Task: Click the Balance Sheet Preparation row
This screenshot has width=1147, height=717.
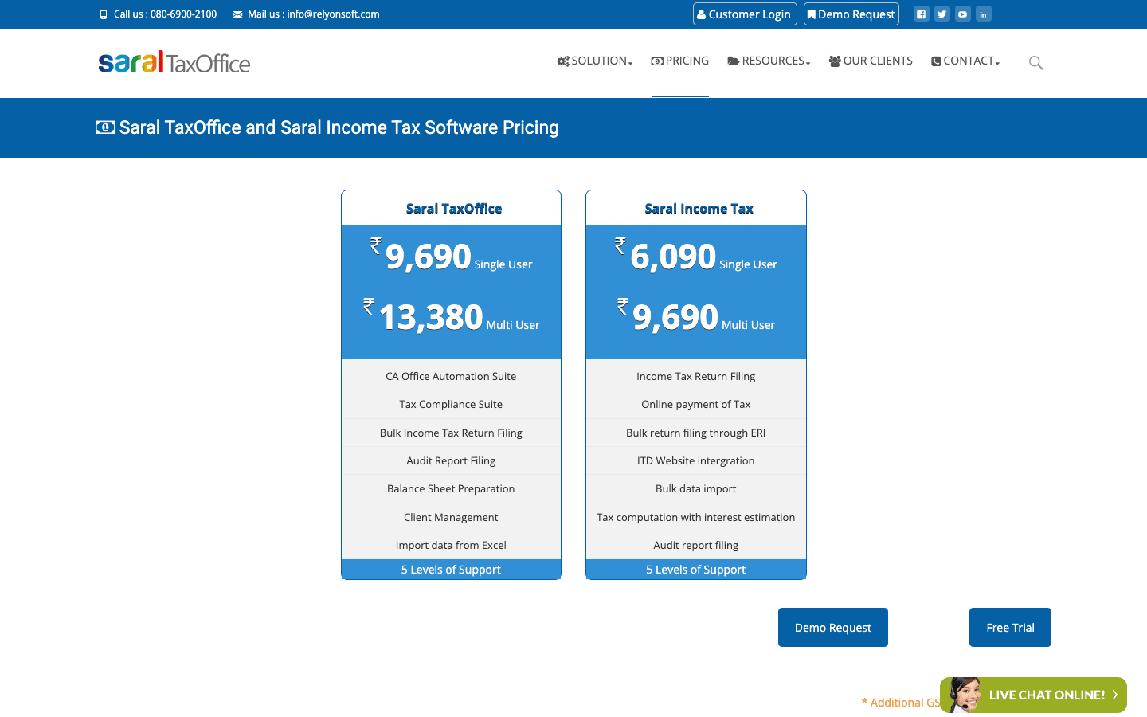Action: [451, 488]
